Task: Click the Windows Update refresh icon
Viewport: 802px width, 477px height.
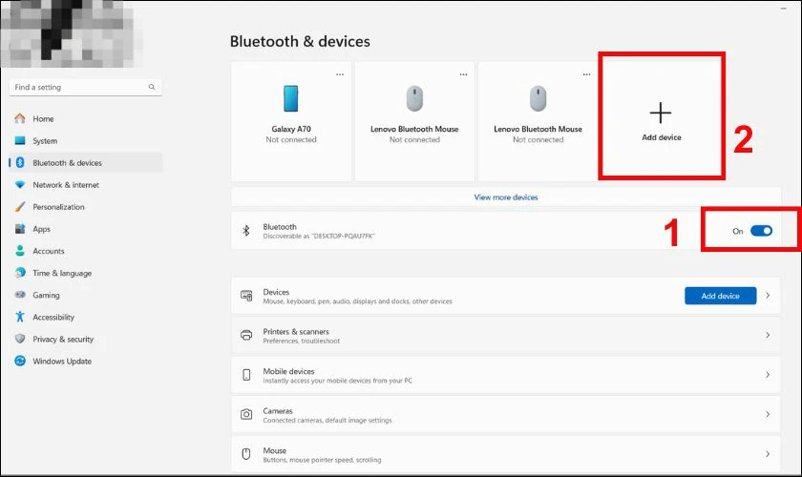Action: pyautogui.click(x=20, y=361)
